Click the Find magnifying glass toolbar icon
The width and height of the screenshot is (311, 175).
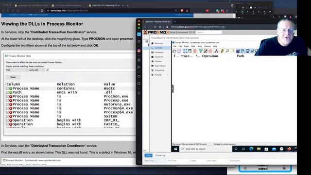[x=227, y=51]
